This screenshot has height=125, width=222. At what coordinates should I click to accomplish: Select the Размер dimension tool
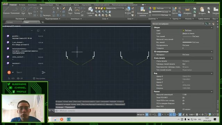(x=77, y=10)
